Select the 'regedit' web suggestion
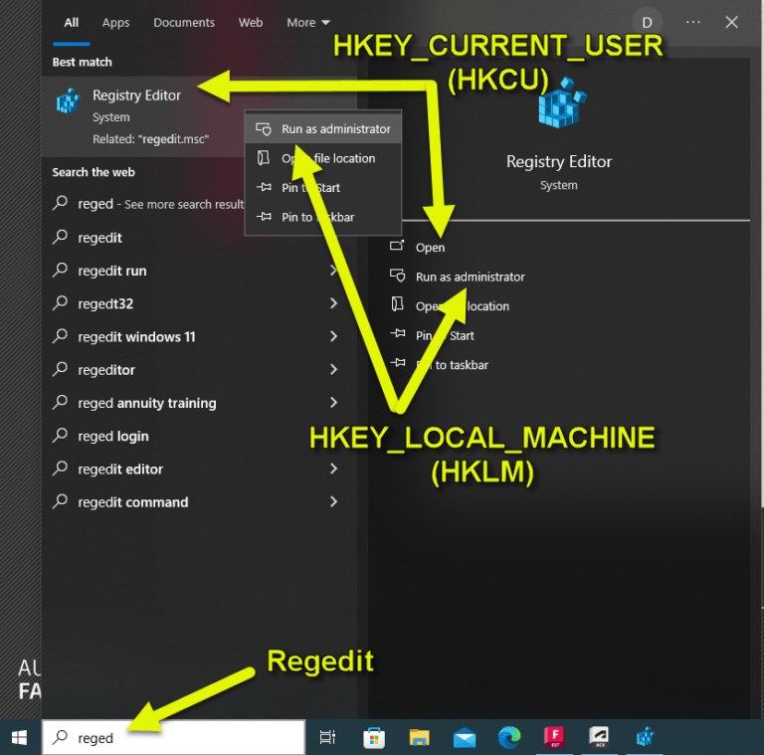The height and width of the screenshot is (755, 764). pos(99,238)
